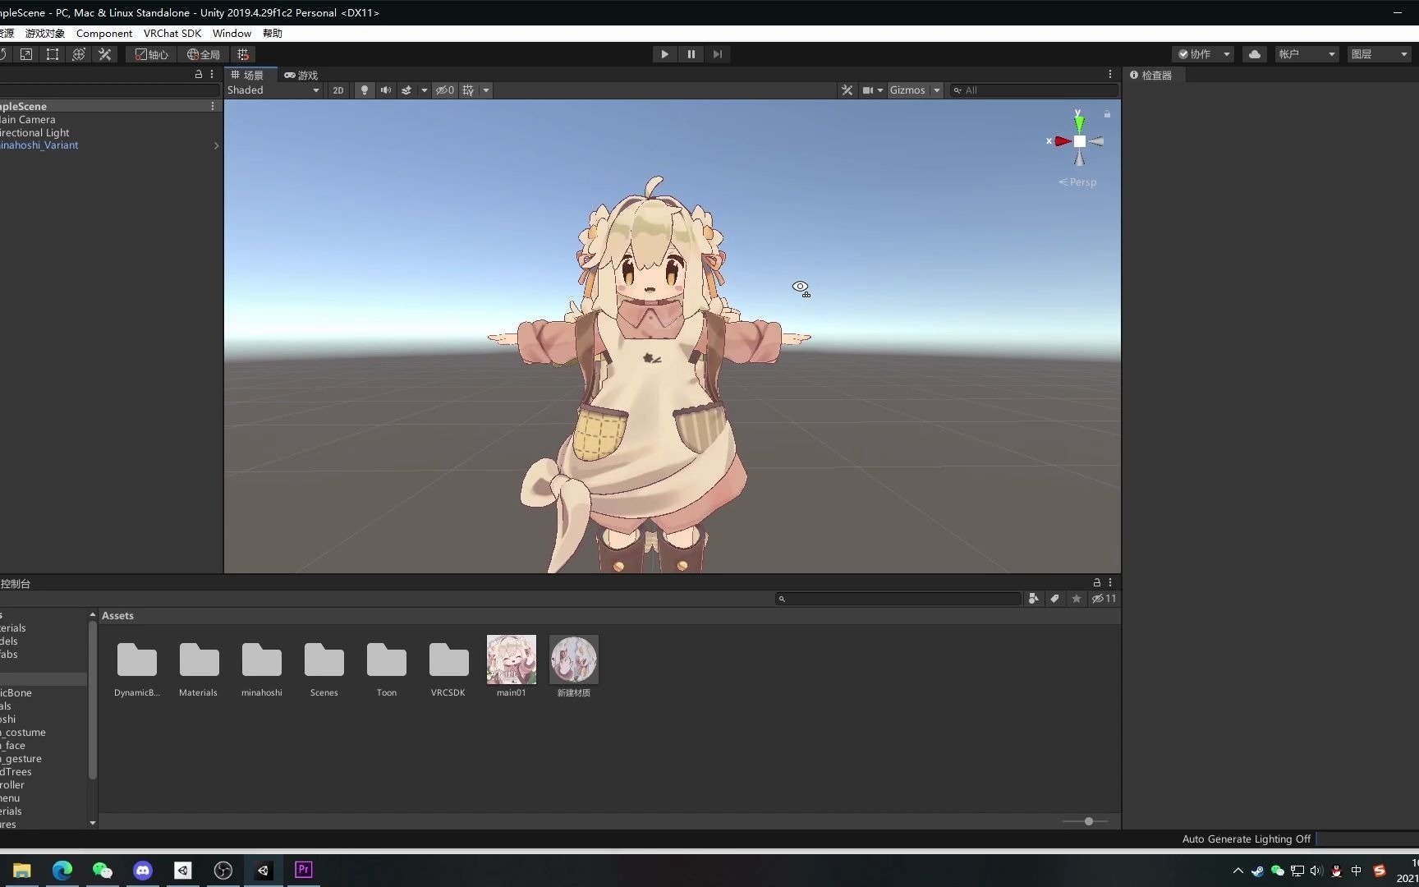Open the Toon folder
Viewport: 1419px width, 887px height.
(387, 667)
